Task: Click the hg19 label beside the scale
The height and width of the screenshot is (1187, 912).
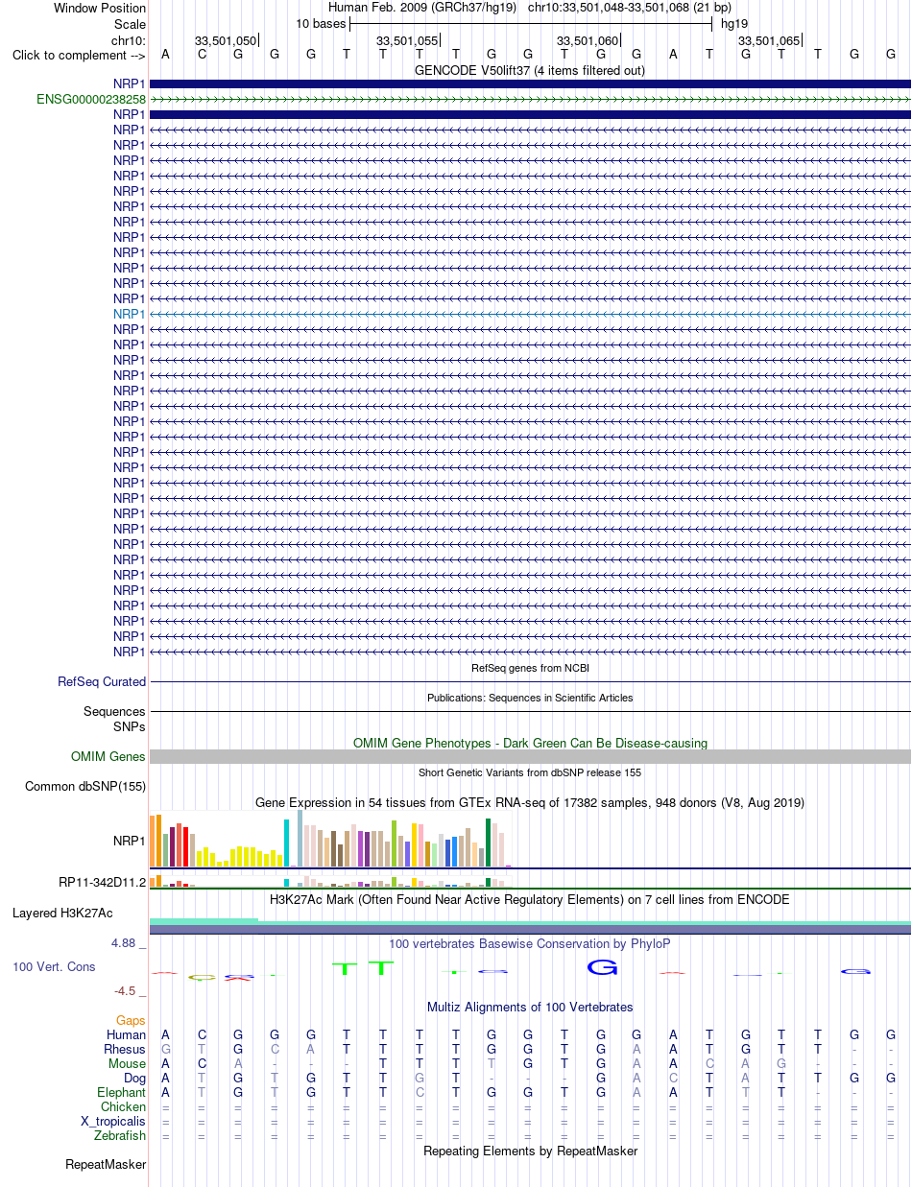Action: pyautogui.click(x=734, y=24)
